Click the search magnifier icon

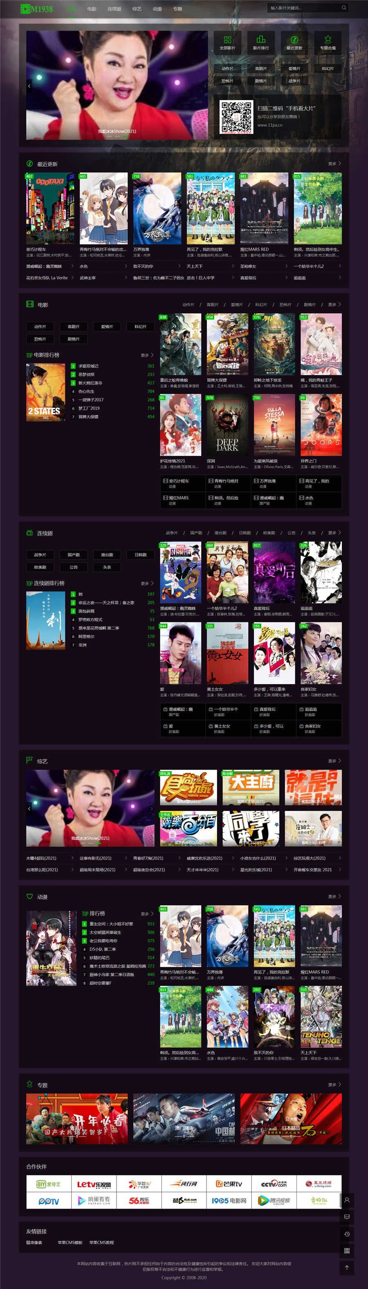coord(344,8)
